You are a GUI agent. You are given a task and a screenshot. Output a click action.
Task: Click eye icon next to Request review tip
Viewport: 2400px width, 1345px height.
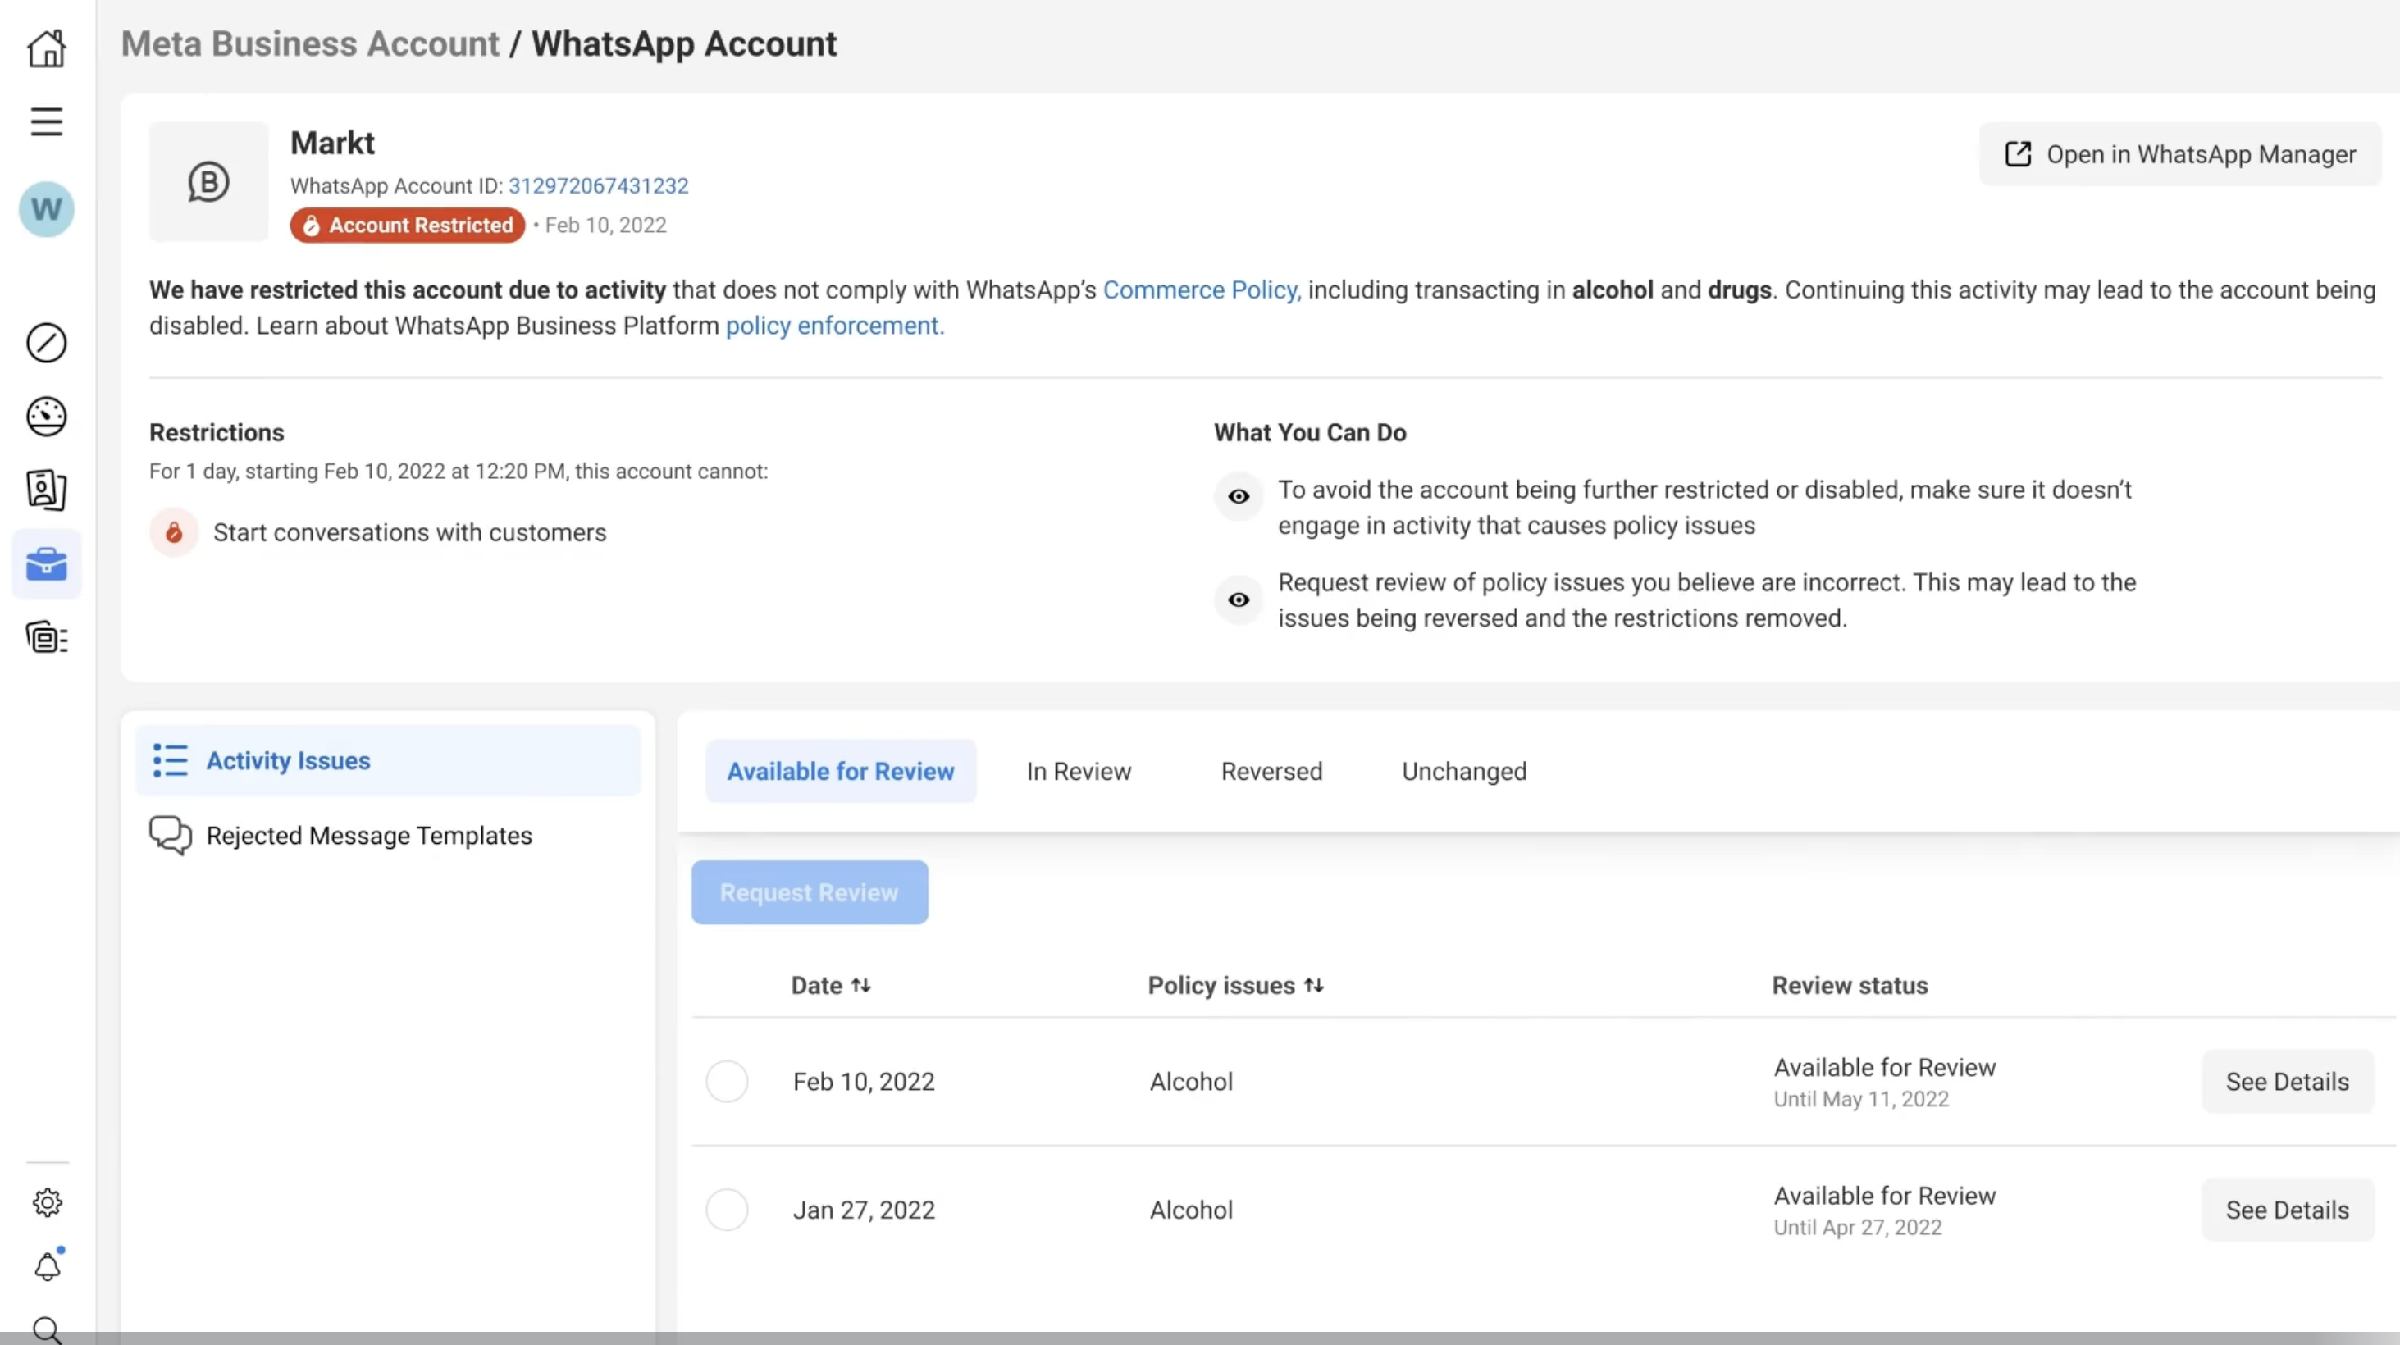[x=1239, y=600]
